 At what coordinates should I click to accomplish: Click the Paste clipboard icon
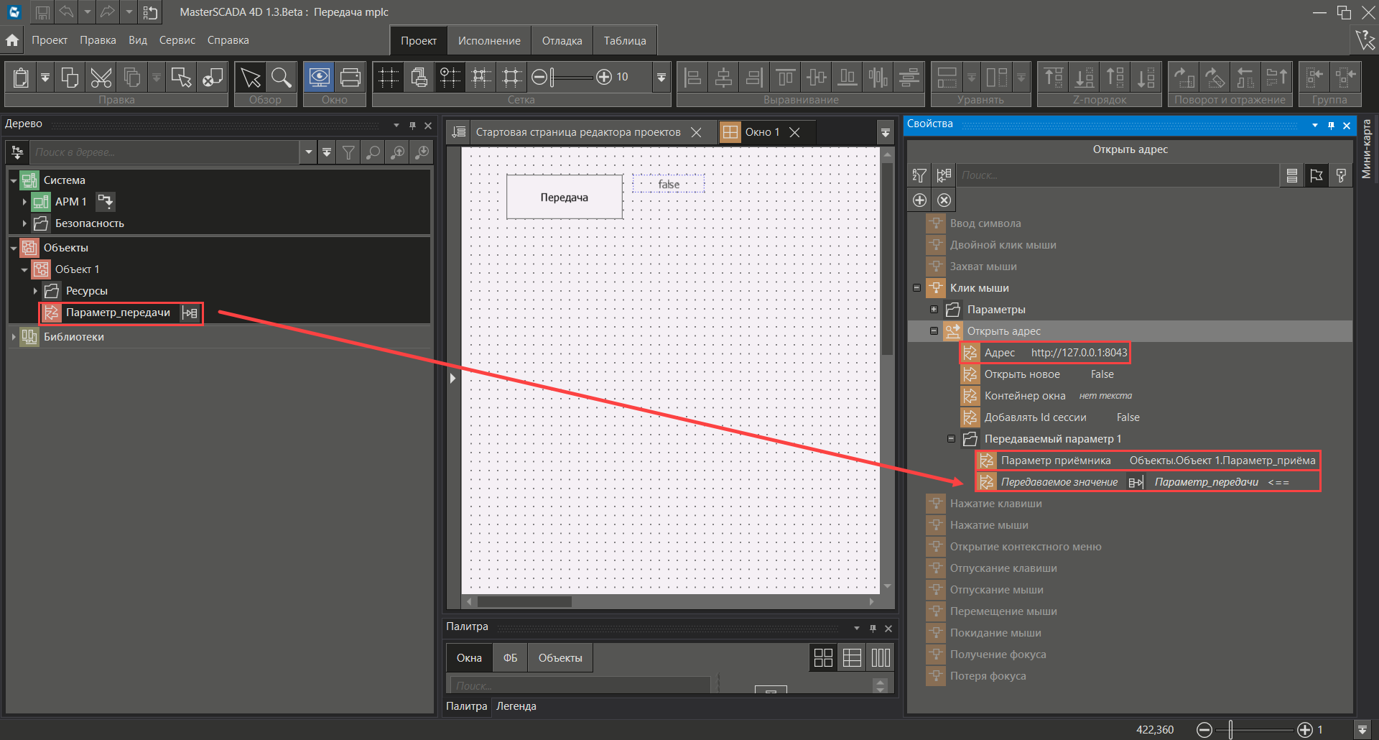coord(22,78)
